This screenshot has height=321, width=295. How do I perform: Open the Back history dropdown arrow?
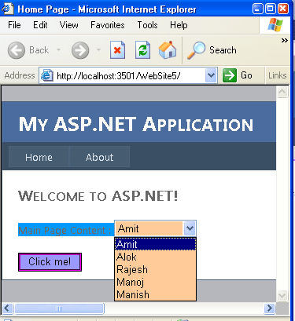(59, 49)
